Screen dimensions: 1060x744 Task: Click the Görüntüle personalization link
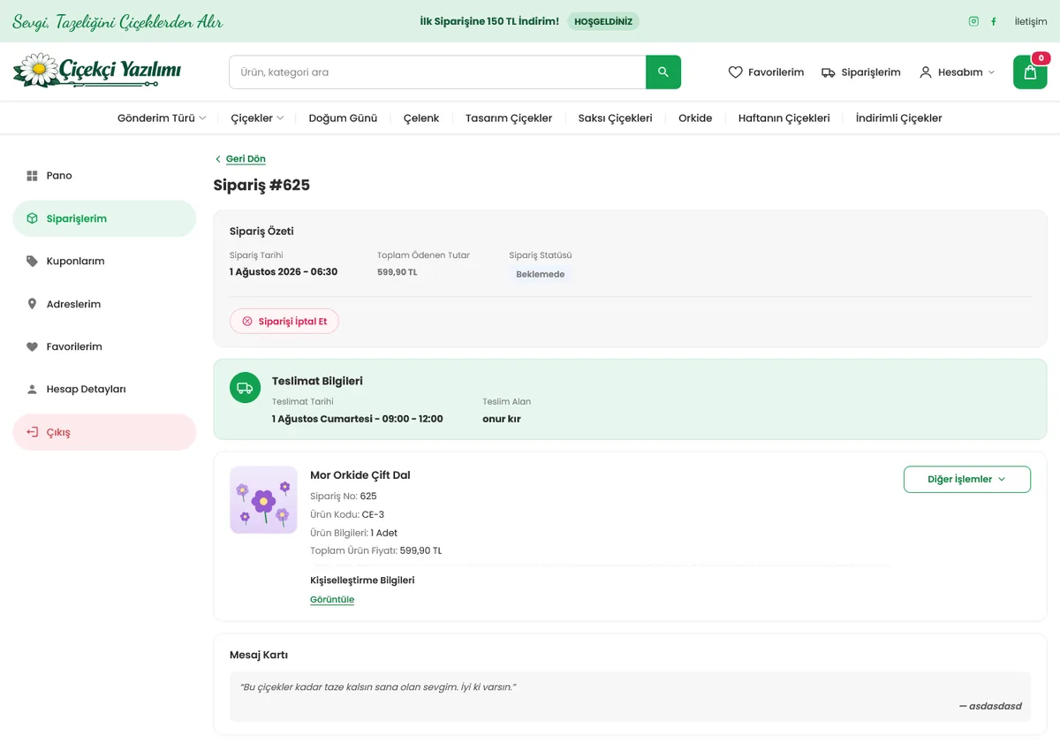(x=332, y=600)
